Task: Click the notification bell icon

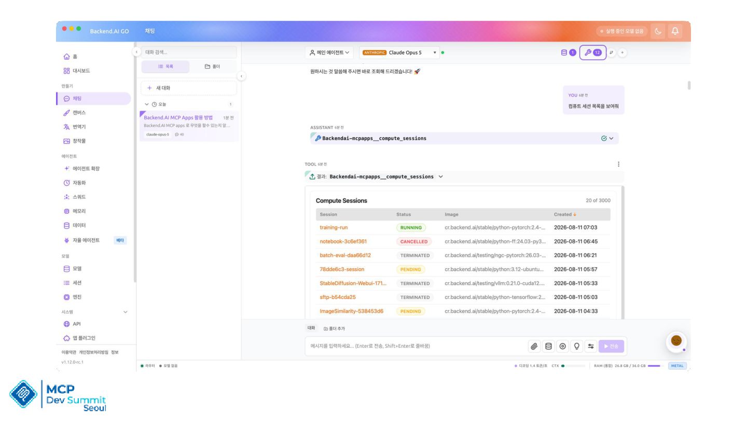Action: [x=675, y=31]
